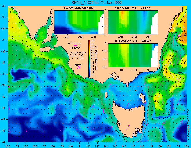191x148 pixels.
Task: Click colorbar tick value 20
Action: [x=93, y=50]
